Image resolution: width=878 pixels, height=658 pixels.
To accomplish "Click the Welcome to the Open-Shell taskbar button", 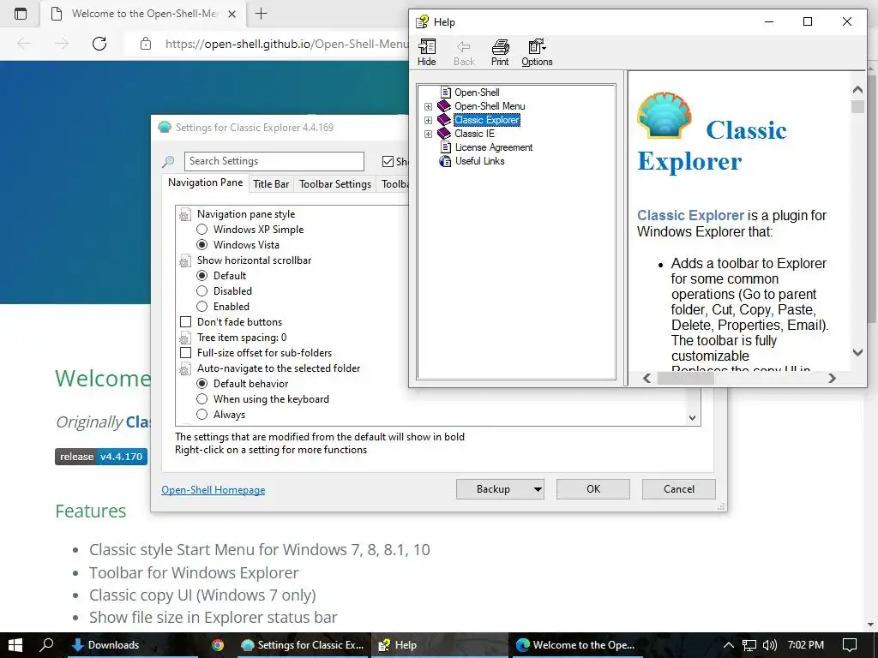I will click(x=575, y=645).
